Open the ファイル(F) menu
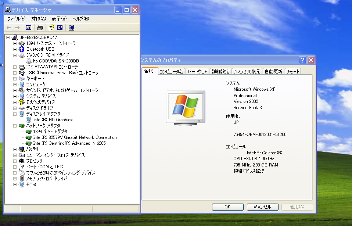Viewport: 352px width, 226px height. 17,19
